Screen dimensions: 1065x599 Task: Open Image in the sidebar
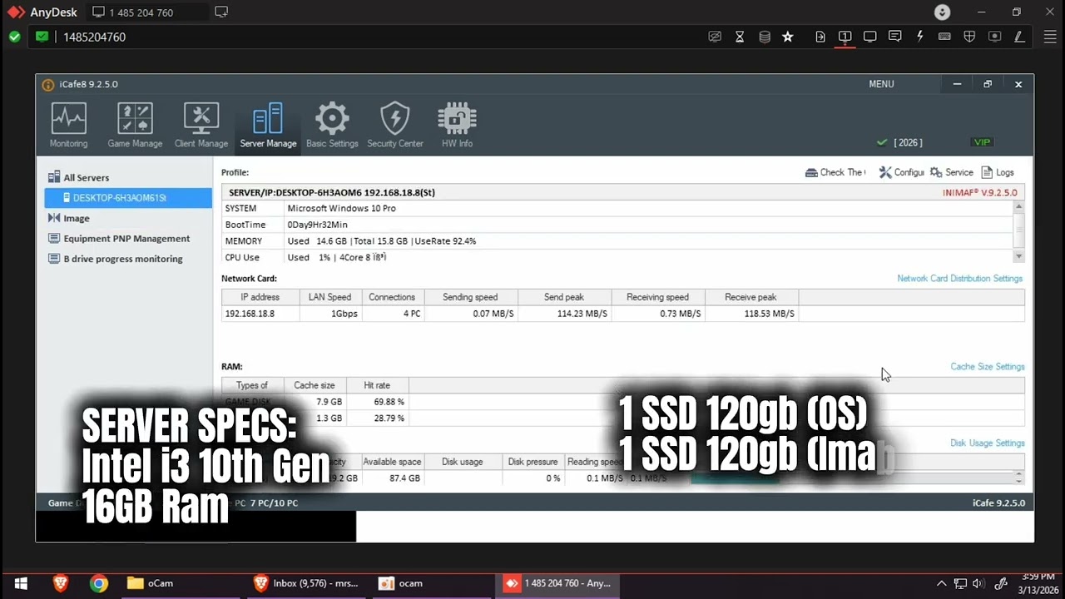tap(77, 218)
